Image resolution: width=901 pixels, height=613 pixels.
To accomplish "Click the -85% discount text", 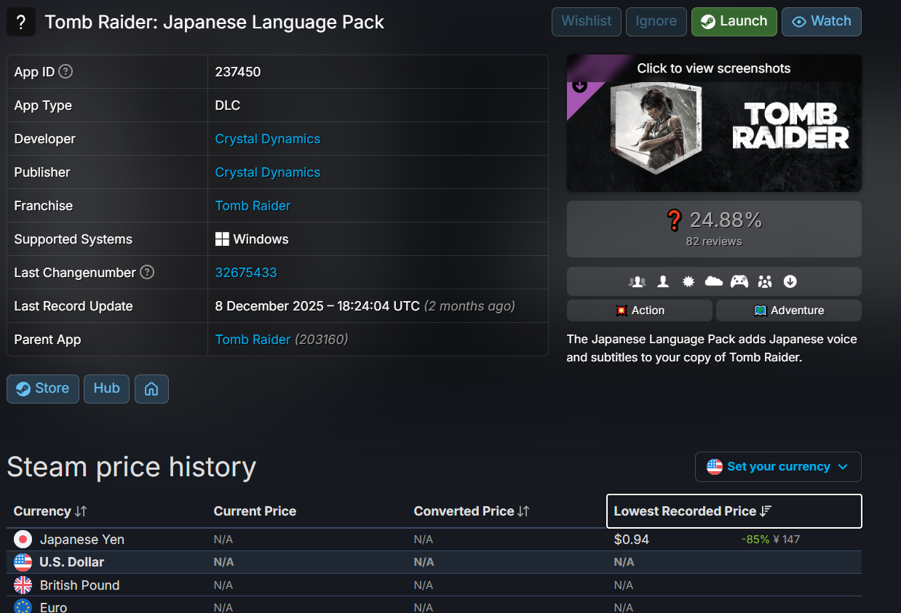I will point(755,540).
